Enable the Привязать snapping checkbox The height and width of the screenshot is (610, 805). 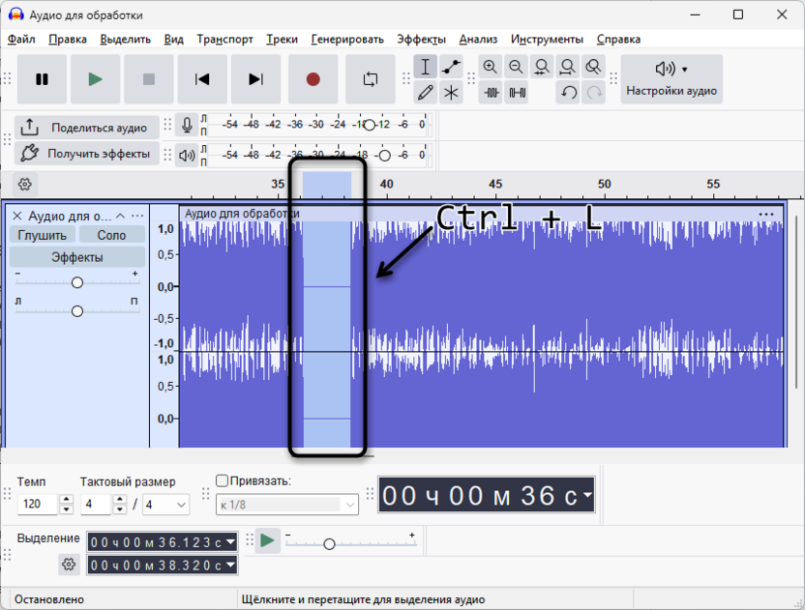pyautogui.click(x=221, y=479)
